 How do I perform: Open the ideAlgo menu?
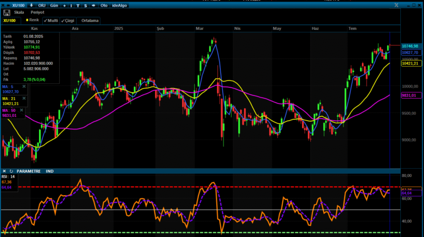tap(120, 5)
